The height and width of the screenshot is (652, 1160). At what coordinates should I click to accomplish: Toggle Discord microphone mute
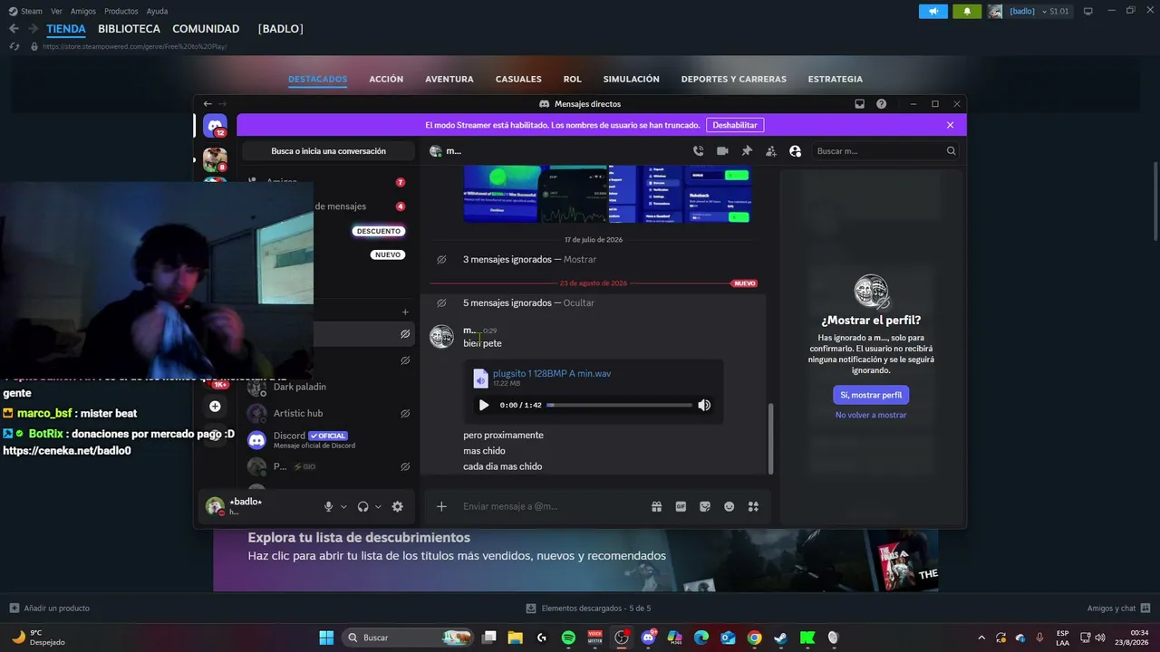click(x=329, y=506)
